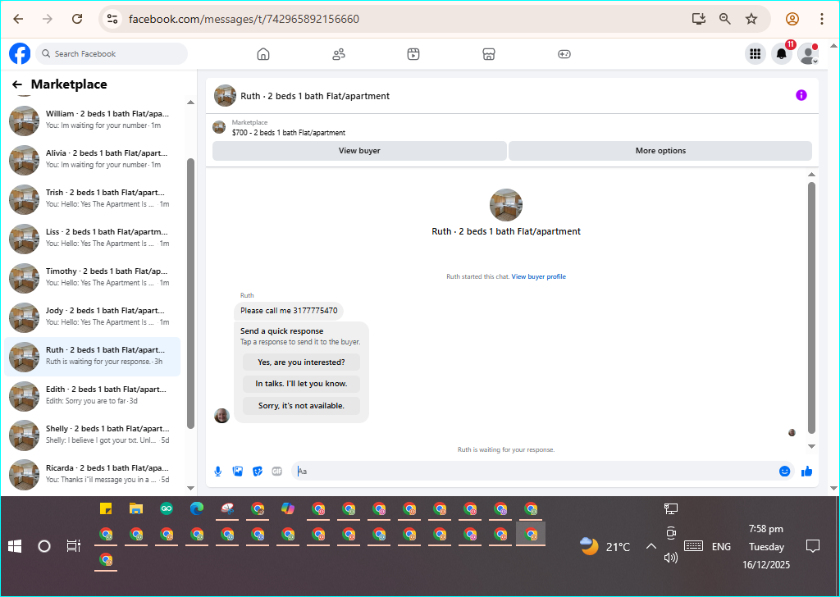Click the large listing thumbnail in chat

coord(505,205)
